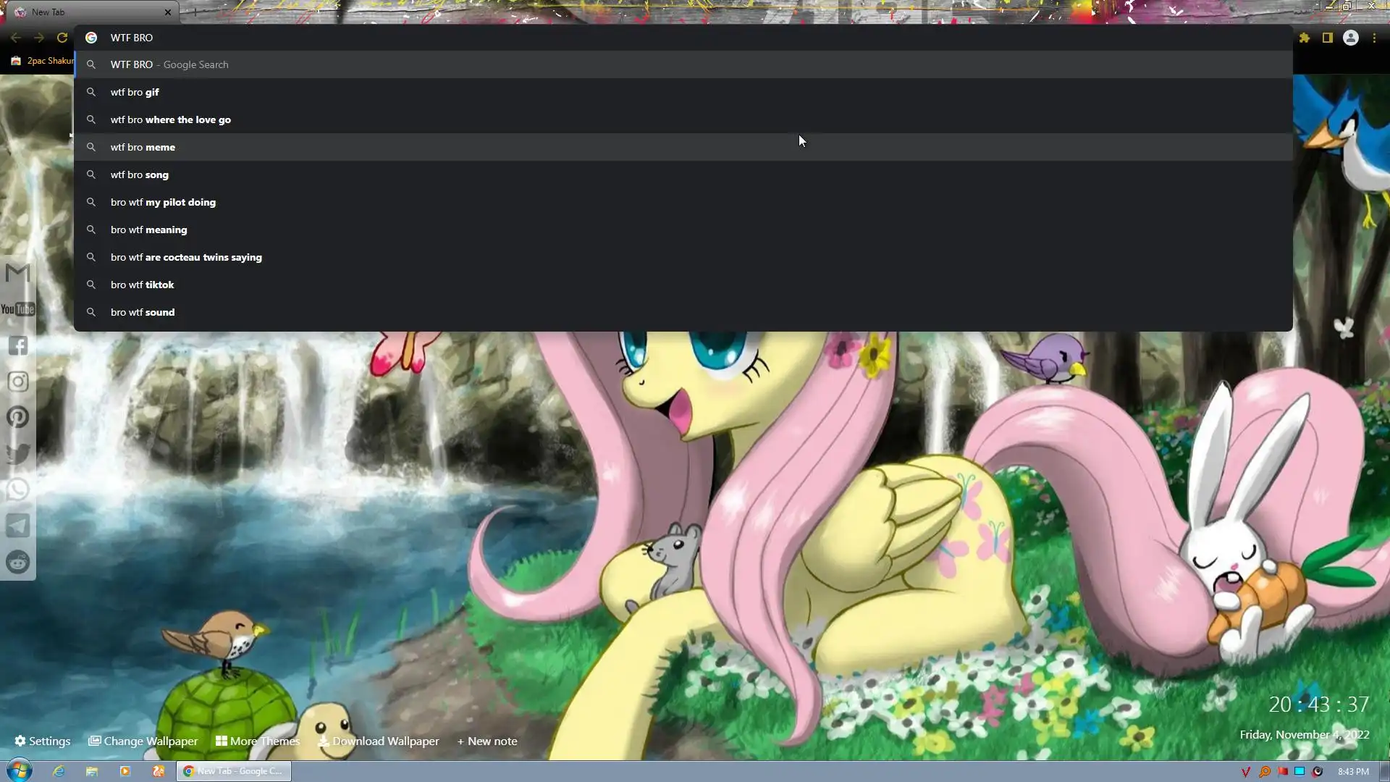Click the Chrome extensions puzzle icon
The height and width of the screenshot is (782, 1390).
click(x=1305, y=38)
